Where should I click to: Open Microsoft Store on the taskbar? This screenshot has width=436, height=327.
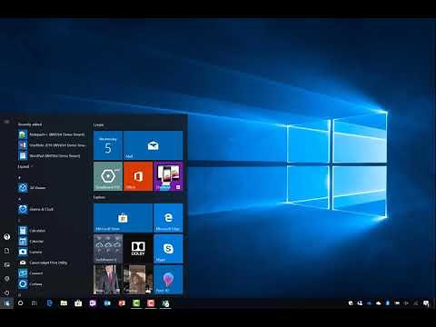[x=78, y=303]
